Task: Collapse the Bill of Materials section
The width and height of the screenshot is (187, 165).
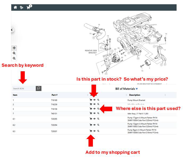Action: click(137, 89)
